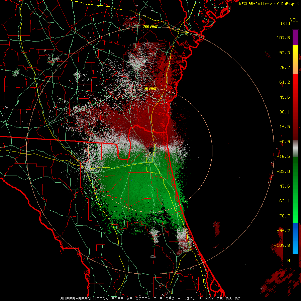Click the 50 NMI range ring label
The height and width of the screenshot is (301, 301).
pyautogui.click(x=150, y=89)
